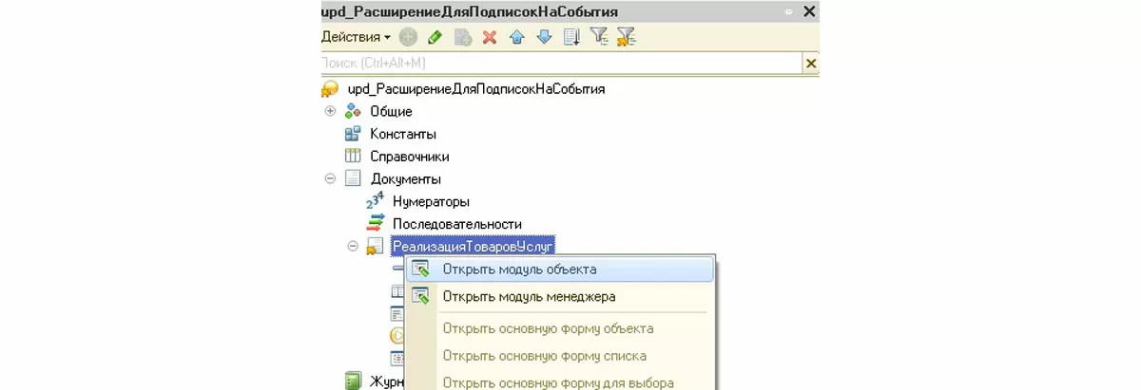Click the Справочники table icon
The height and width of the screenshot is (390, 1141).
pyautogui.click(x=353, y=156)
